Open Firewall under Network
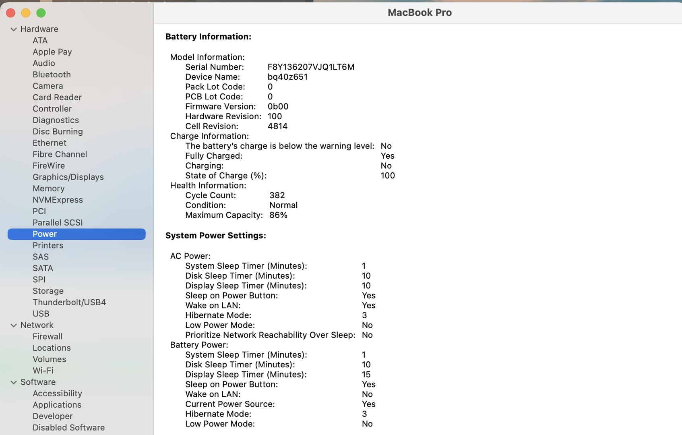The image size is (682, 435). click(47, 336)
